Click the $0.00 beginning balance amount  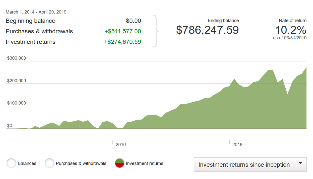pos(133,21)
